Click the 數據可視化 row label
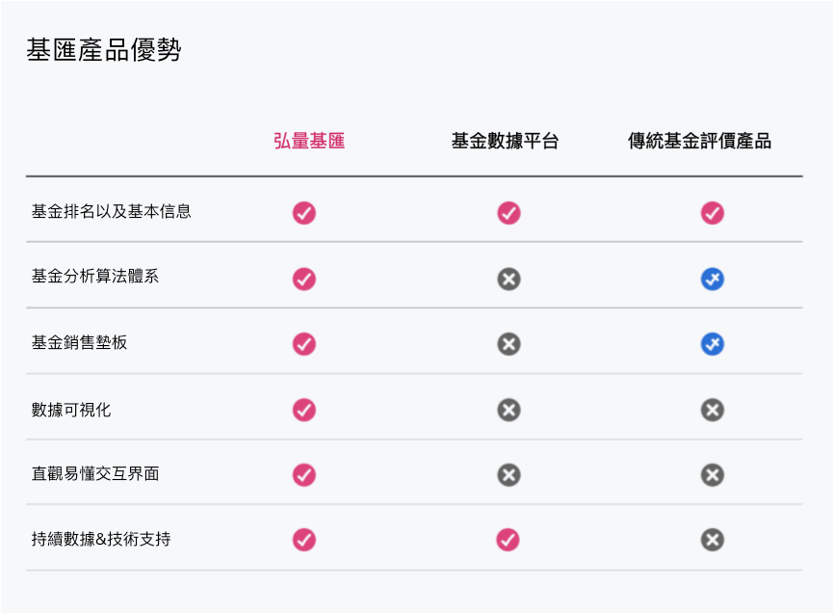The image size is (834, 614). (71, 410)
